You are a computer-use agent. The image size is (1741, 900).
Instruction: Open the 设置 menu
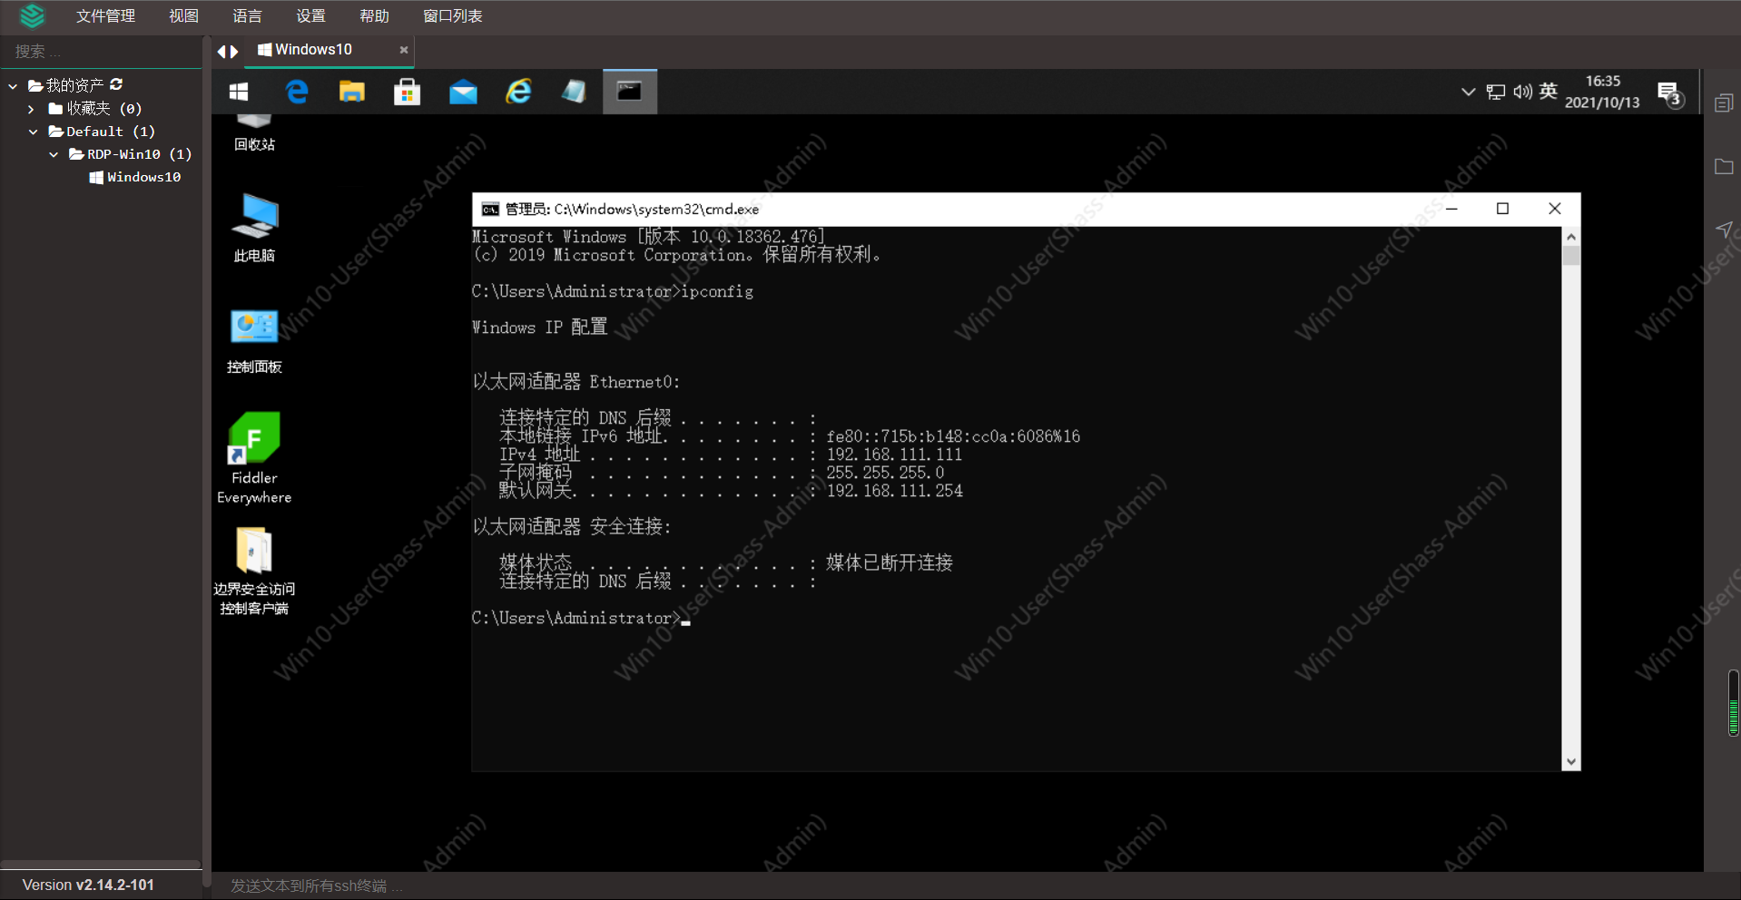coord(310,15)
